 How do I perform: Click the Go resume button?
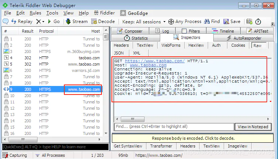pyautogui.click(x=54, y=21)
